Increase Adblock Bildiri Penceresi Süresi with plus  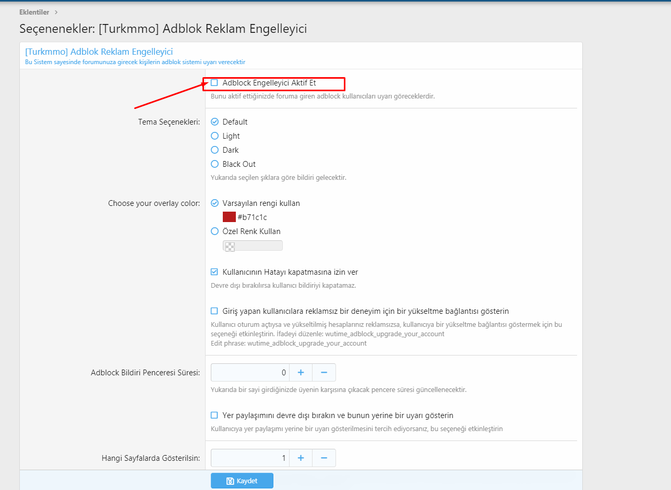coord(301,372)
